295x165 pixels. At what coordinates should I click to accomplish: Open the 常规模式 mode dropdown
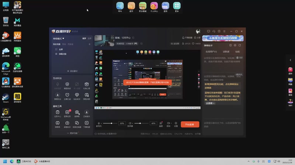click(59, 38)
